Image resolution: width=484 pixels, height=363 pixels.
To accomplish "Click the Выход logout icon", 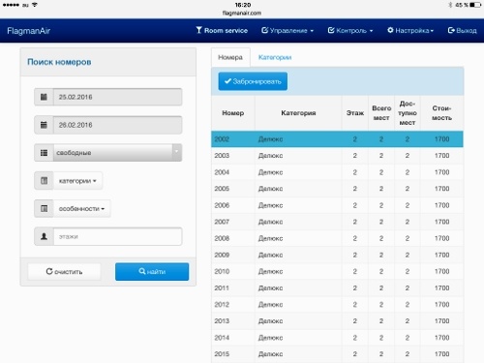I will click(x=451, y=30).
